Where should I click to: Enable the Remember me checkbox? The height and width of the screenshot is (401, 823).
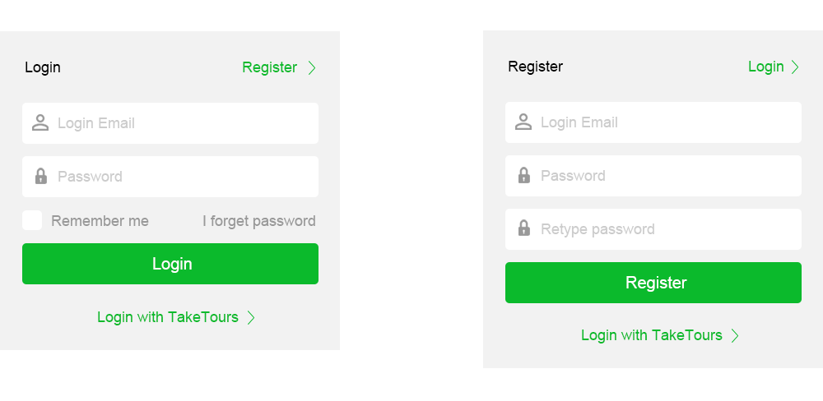[32, 220]
